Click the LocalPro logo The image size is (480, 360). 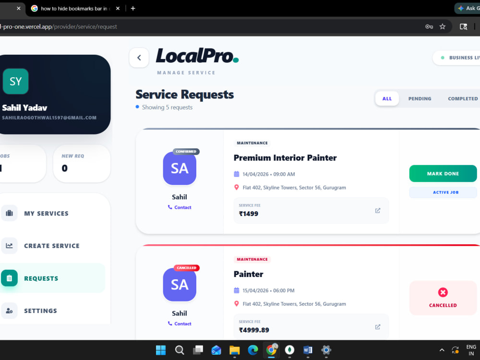[x=197, y=56]
